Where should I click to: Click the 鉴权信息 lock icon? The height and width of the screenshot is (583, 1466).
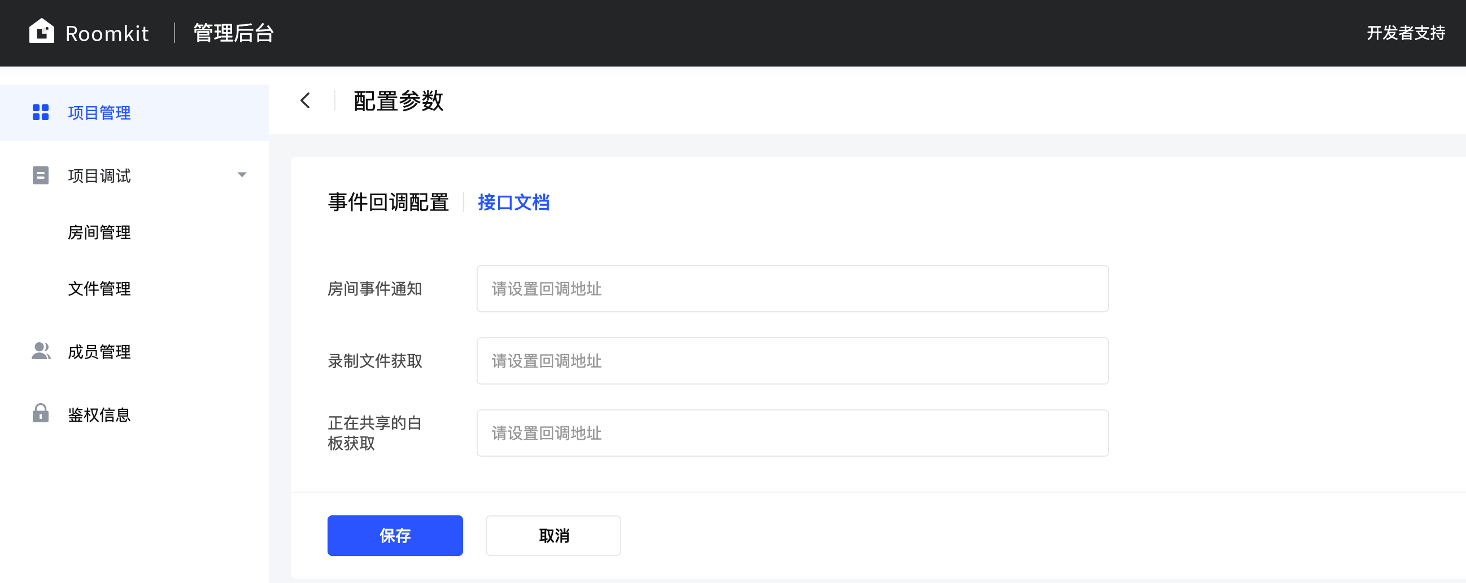(x=41, y=414)
